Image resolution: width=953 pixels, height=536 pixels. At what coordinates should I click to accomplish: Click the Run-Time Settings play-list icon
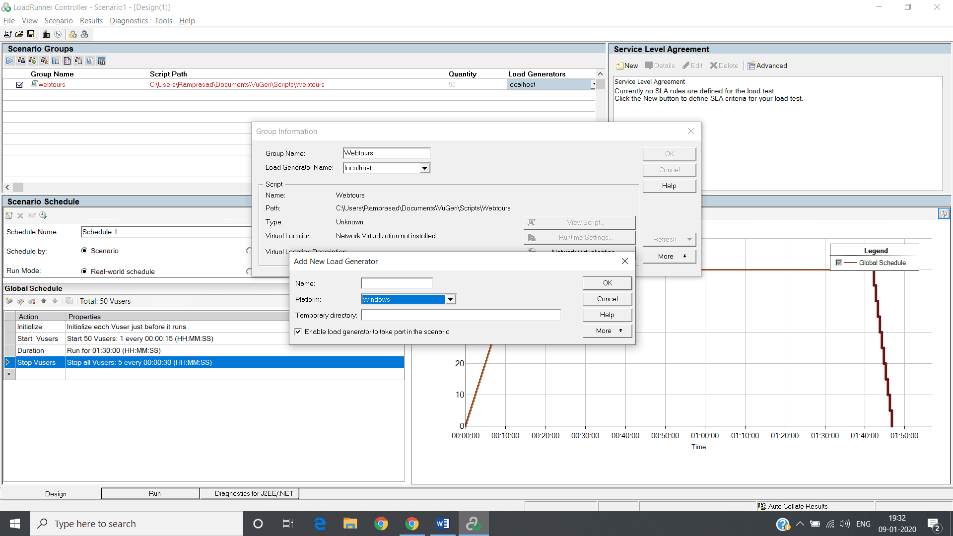click(56, 61)
